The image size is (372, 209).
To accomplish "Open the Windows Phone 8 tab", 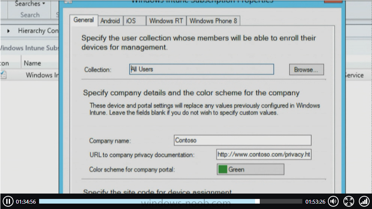I will [213, 21].
